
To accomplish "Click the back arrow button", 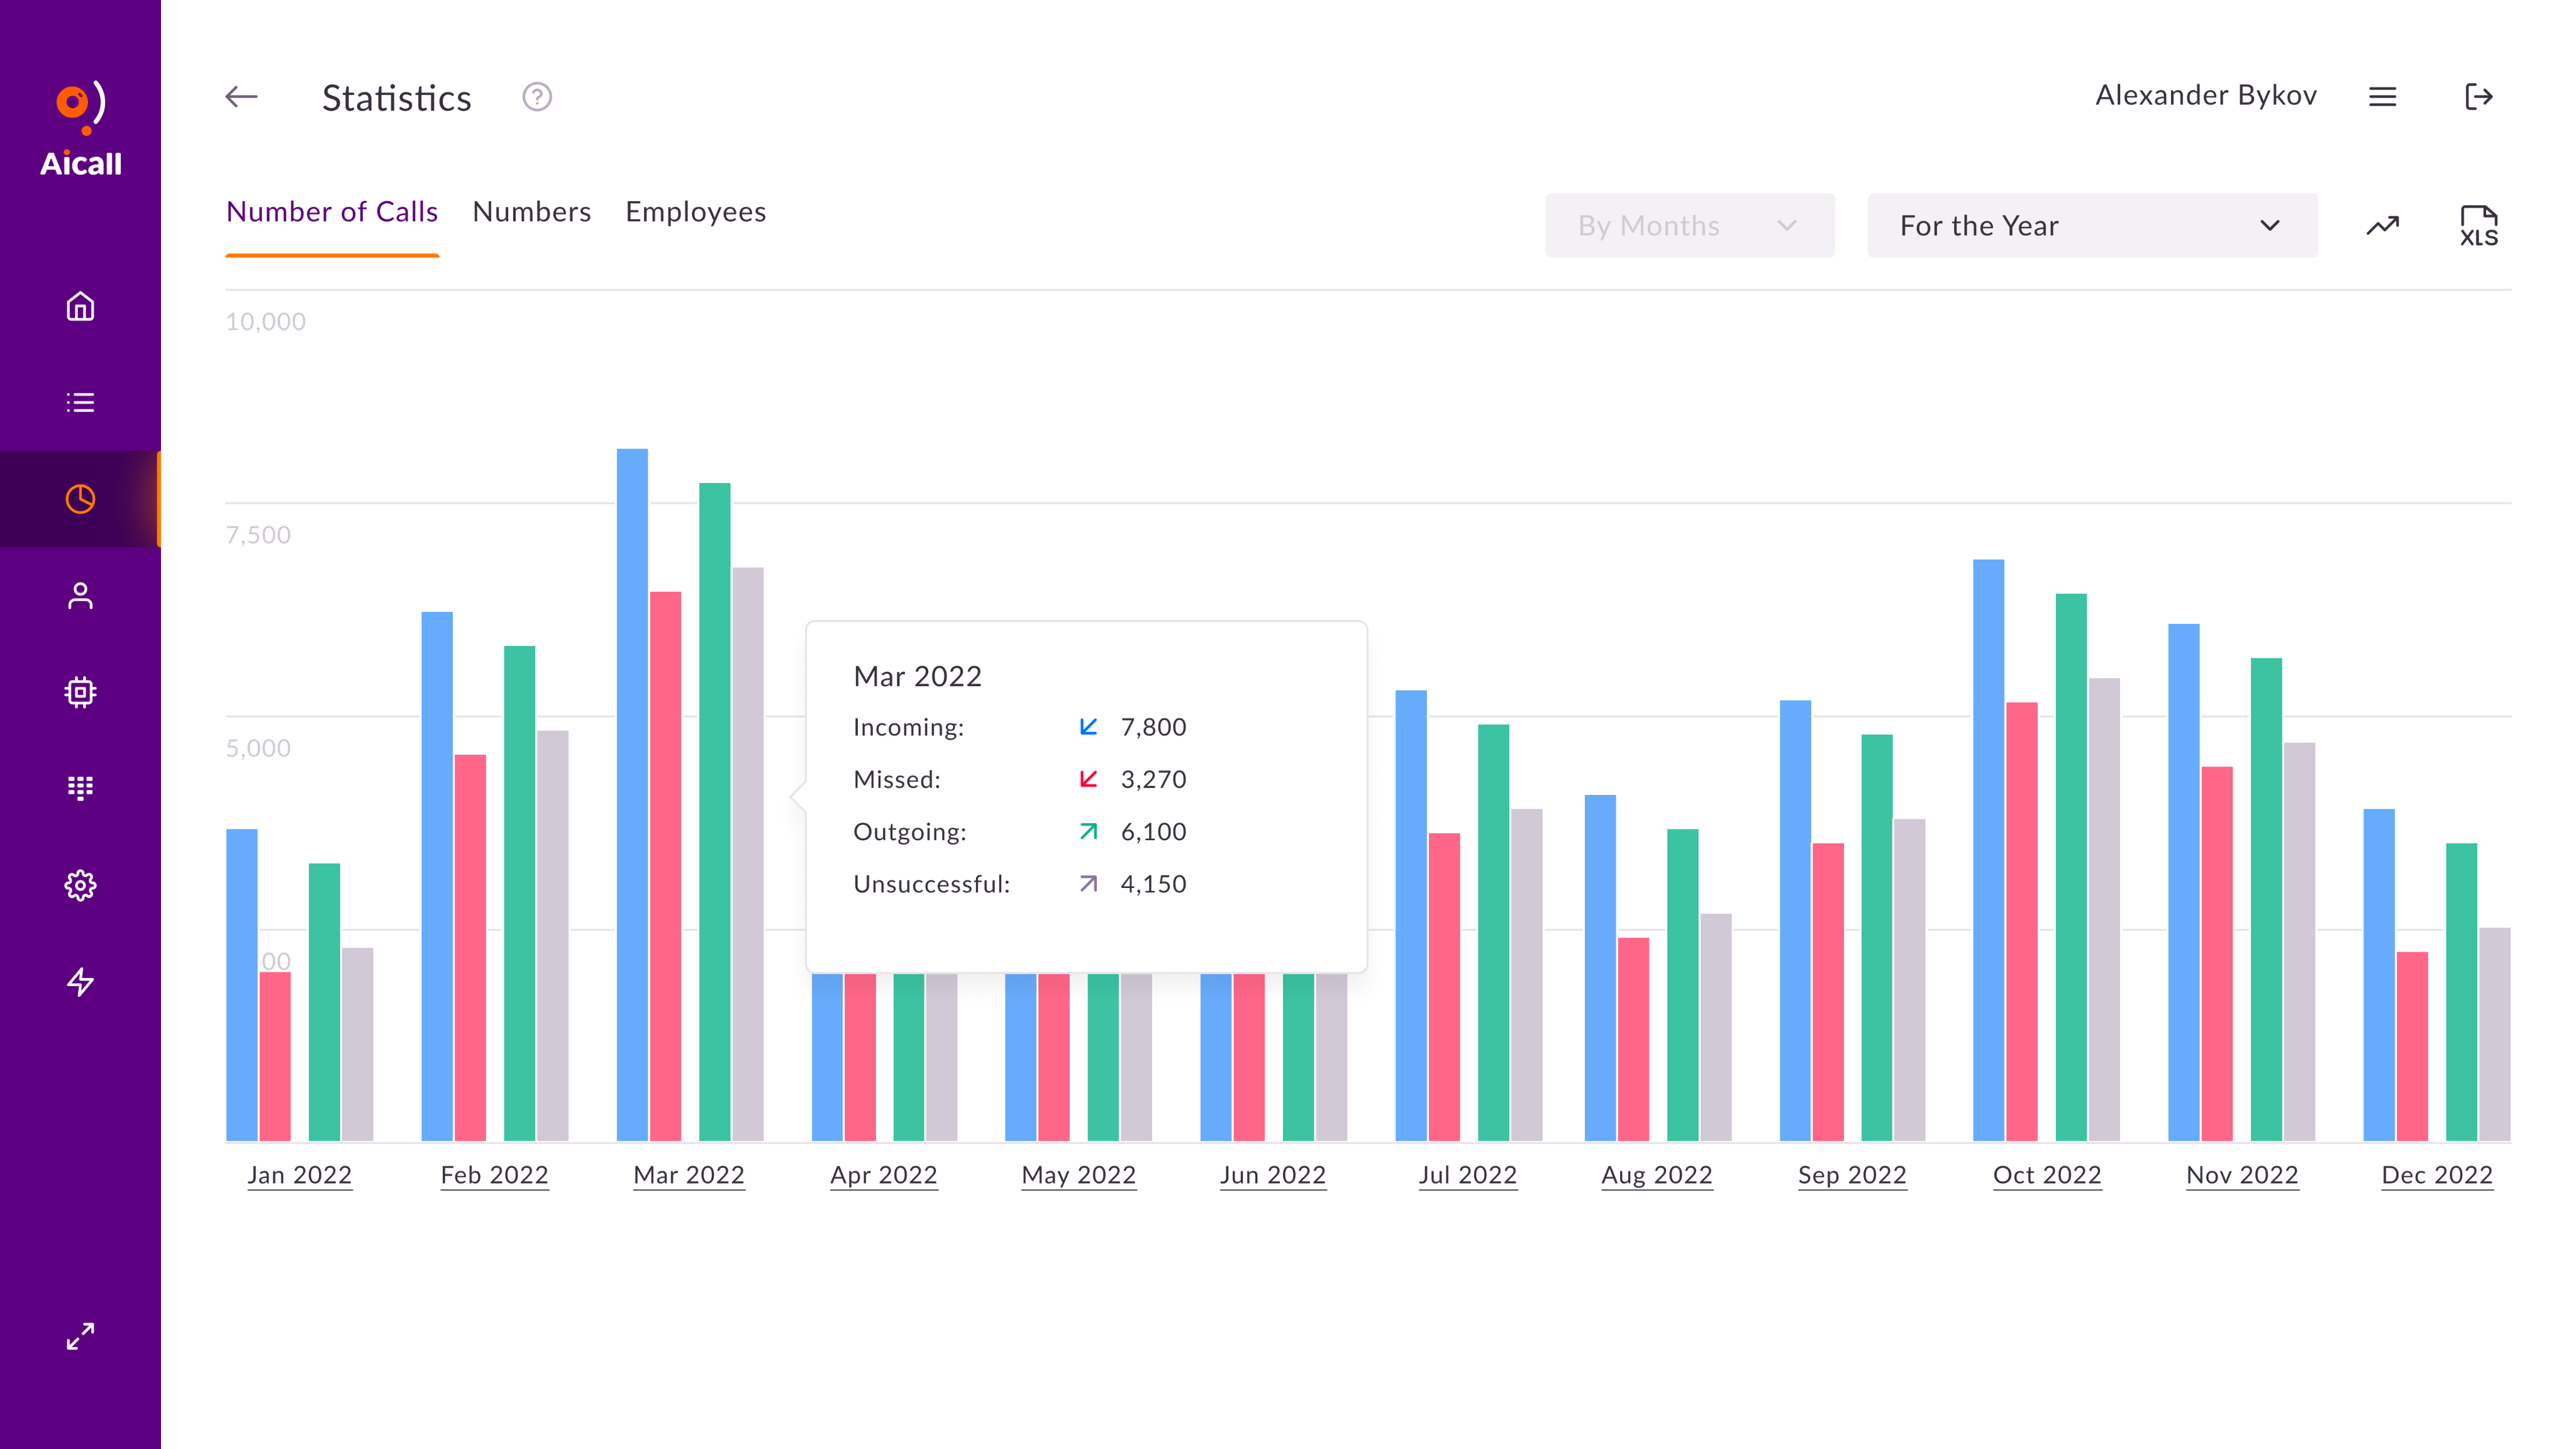I will coord(241,97).
